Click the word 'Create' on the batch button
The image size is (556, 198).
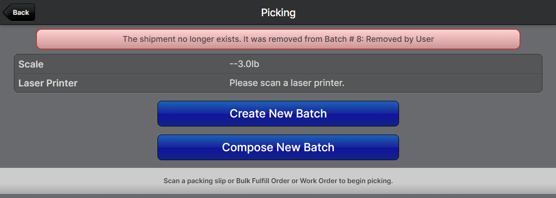click(247, 113)
